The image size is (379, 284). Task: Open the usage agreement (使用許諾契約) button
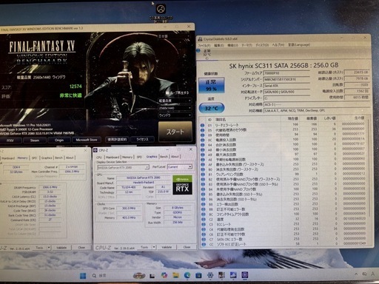[x=117, y=140]
